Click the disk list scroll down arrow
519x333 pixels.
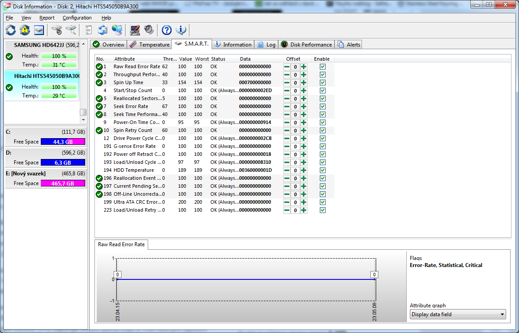[83, 120]
